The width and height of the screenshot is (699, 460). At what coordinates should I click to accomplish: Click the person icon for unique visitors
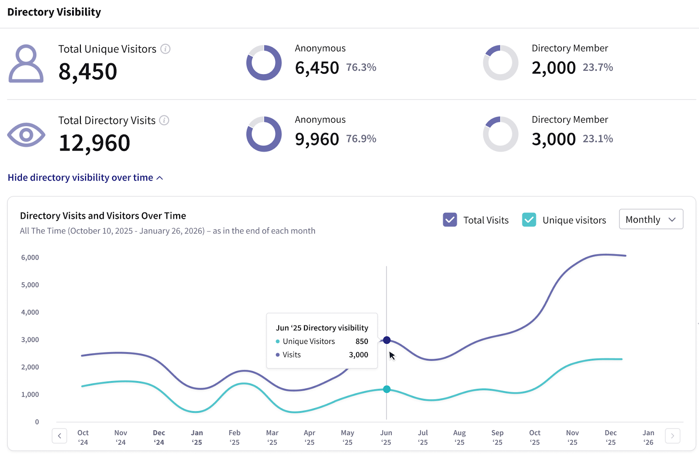[x=26, y=63]
